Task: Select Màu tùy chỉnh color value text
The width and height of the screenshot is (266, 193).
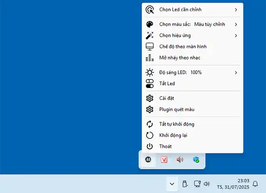Action: (x=210, y=24)
